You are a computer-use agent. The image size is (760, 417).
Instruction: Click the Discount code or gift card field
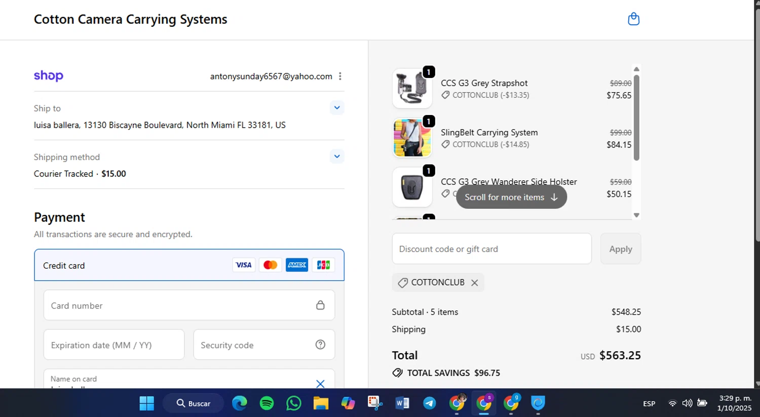click(x=491, y=249)
